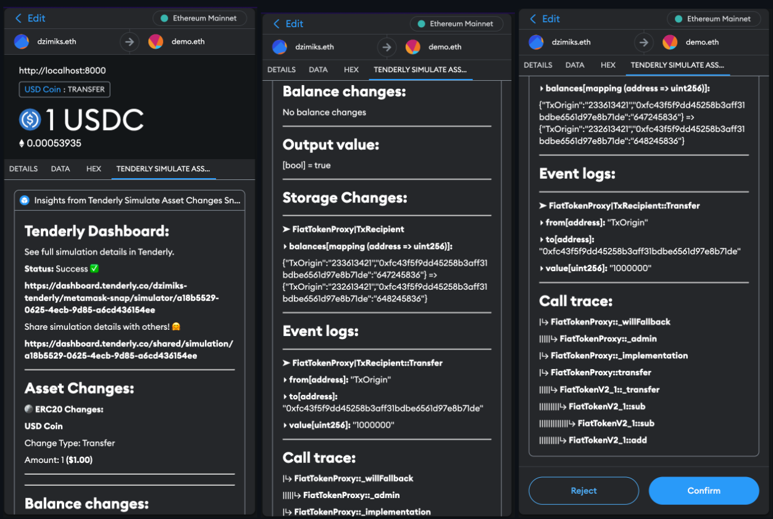Click the demo.eth avatar in the left panel
773x519 pixels.
[x=156, y=42]
